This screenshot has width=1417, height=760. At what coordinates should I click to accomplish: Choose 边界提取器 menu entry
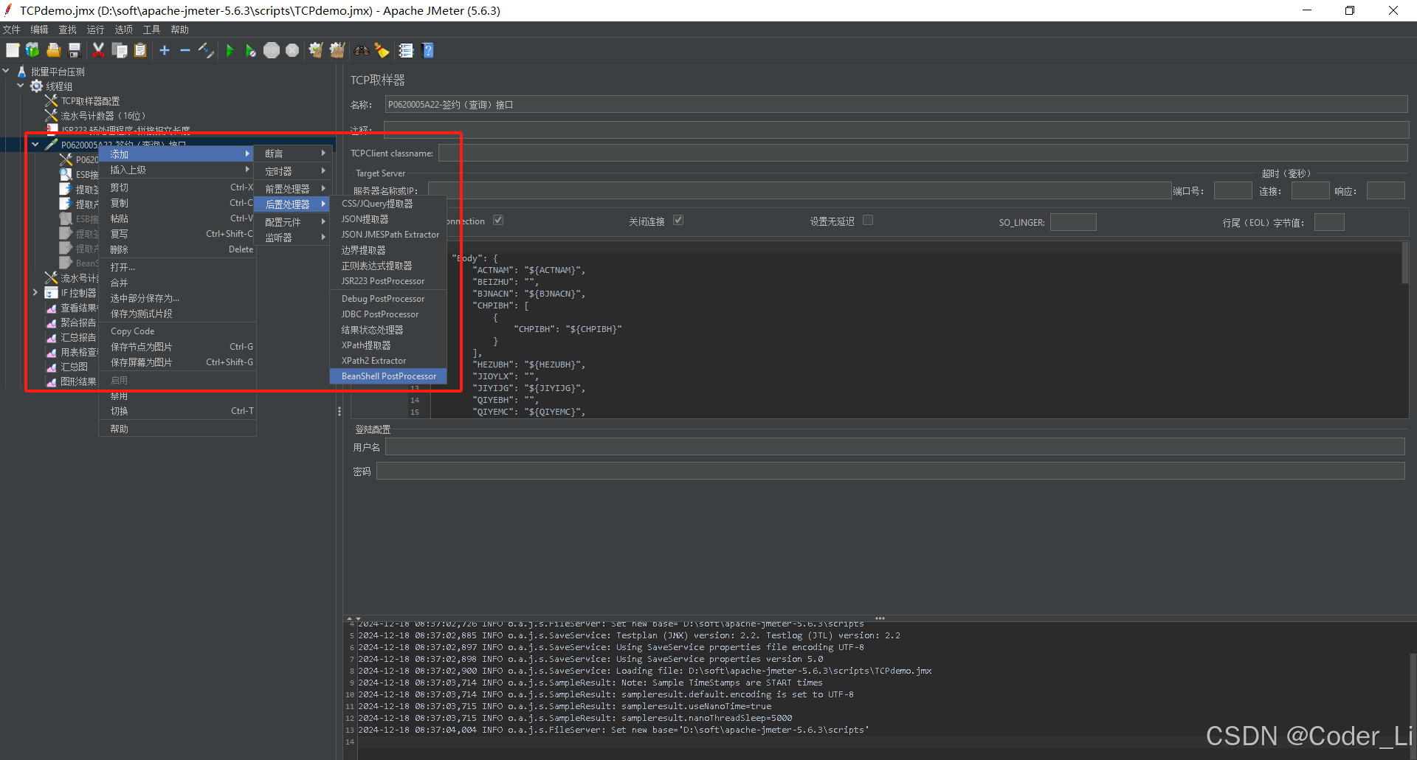[x=388, y=250]
